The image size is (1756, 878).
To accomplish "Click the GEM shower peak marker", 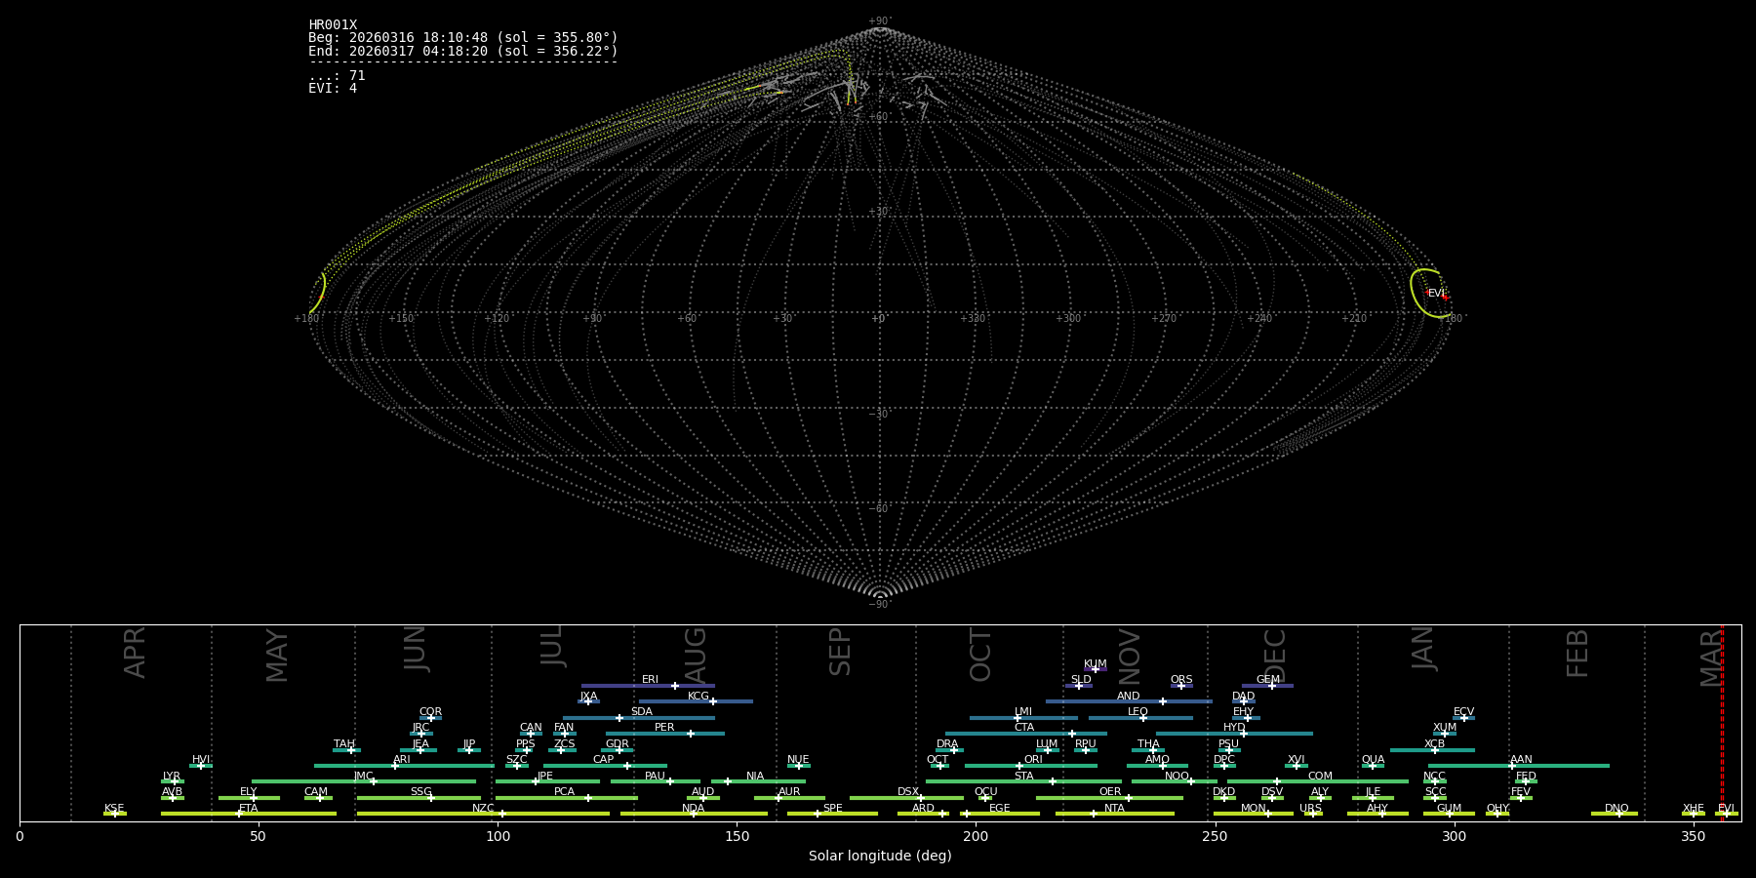I will point(1271,686).
